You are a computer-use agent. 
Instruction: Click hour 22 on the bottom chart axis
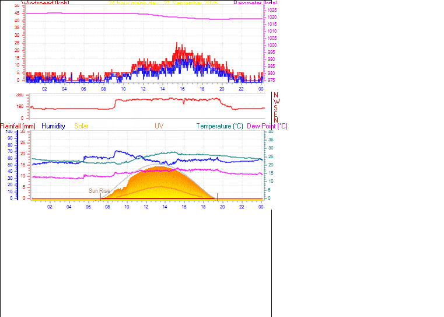point(242,207)
